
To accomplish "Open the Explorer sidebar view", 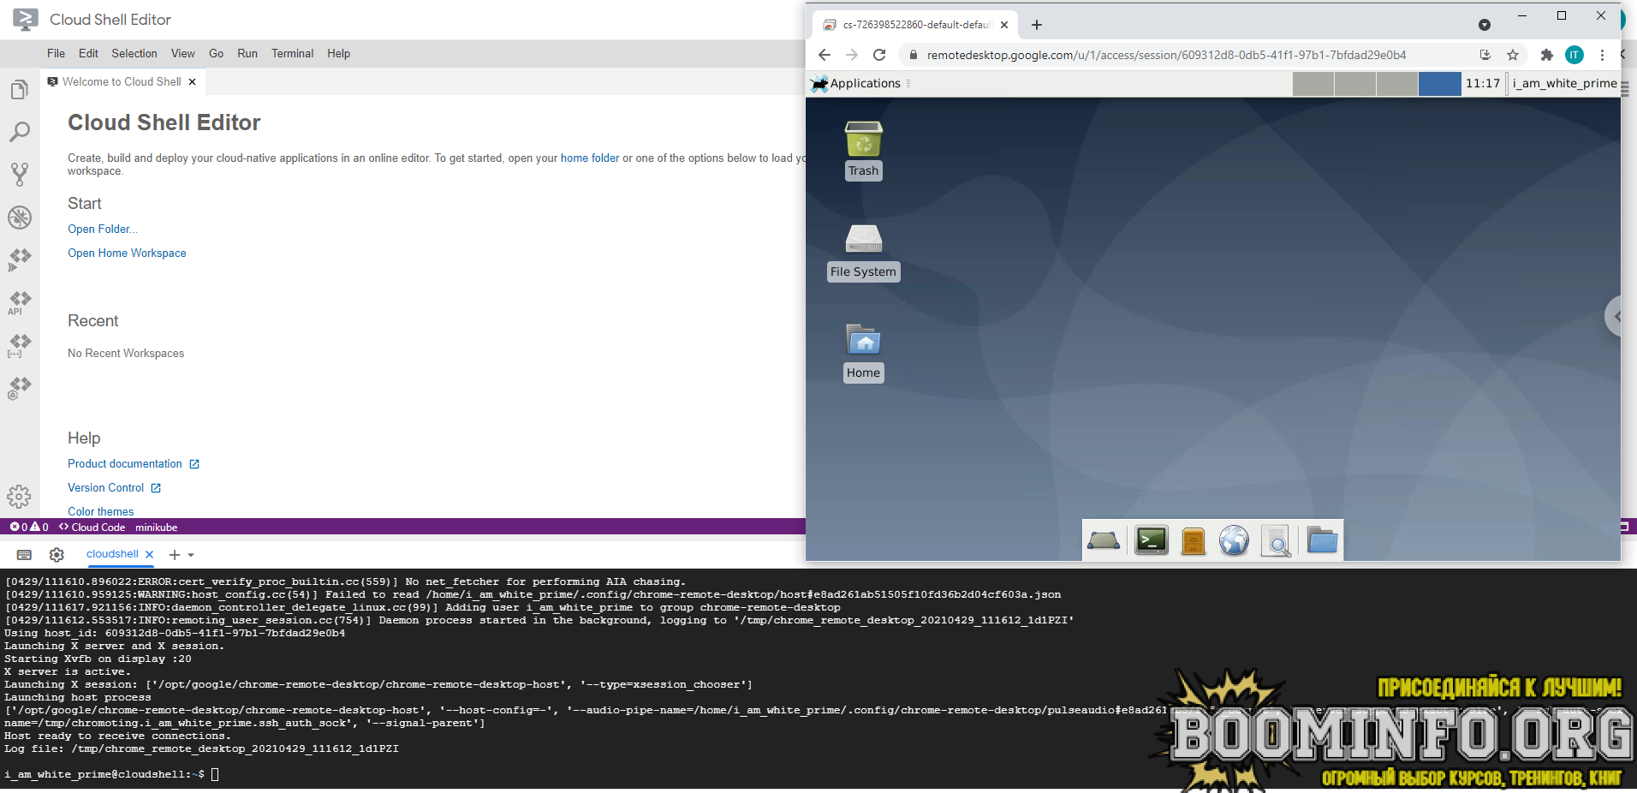I will [x=20, y=89].
